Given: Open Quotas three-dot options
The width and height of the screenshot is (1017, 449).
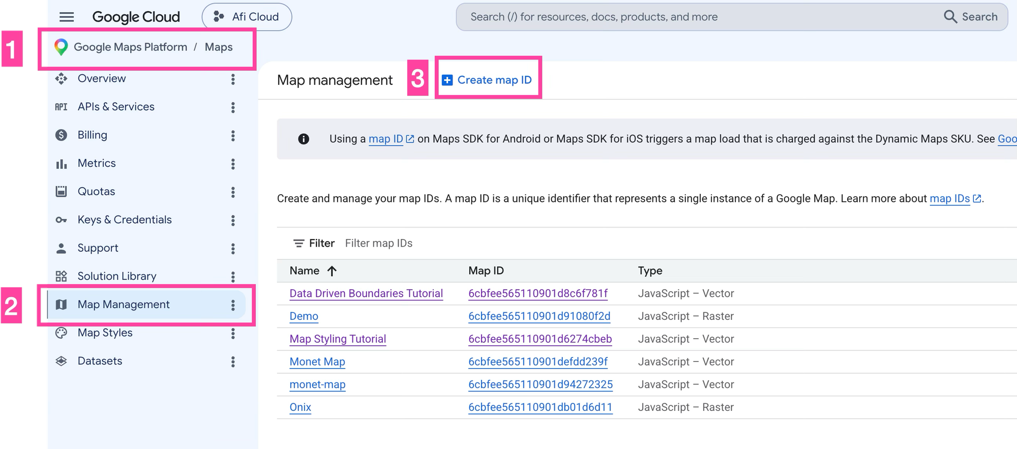Looking at the screenshot, I should coord(233,192).
